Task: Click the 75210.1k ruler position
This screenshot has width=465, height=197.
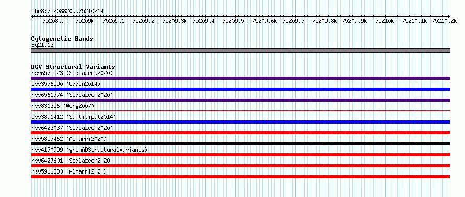Action: 415,21
